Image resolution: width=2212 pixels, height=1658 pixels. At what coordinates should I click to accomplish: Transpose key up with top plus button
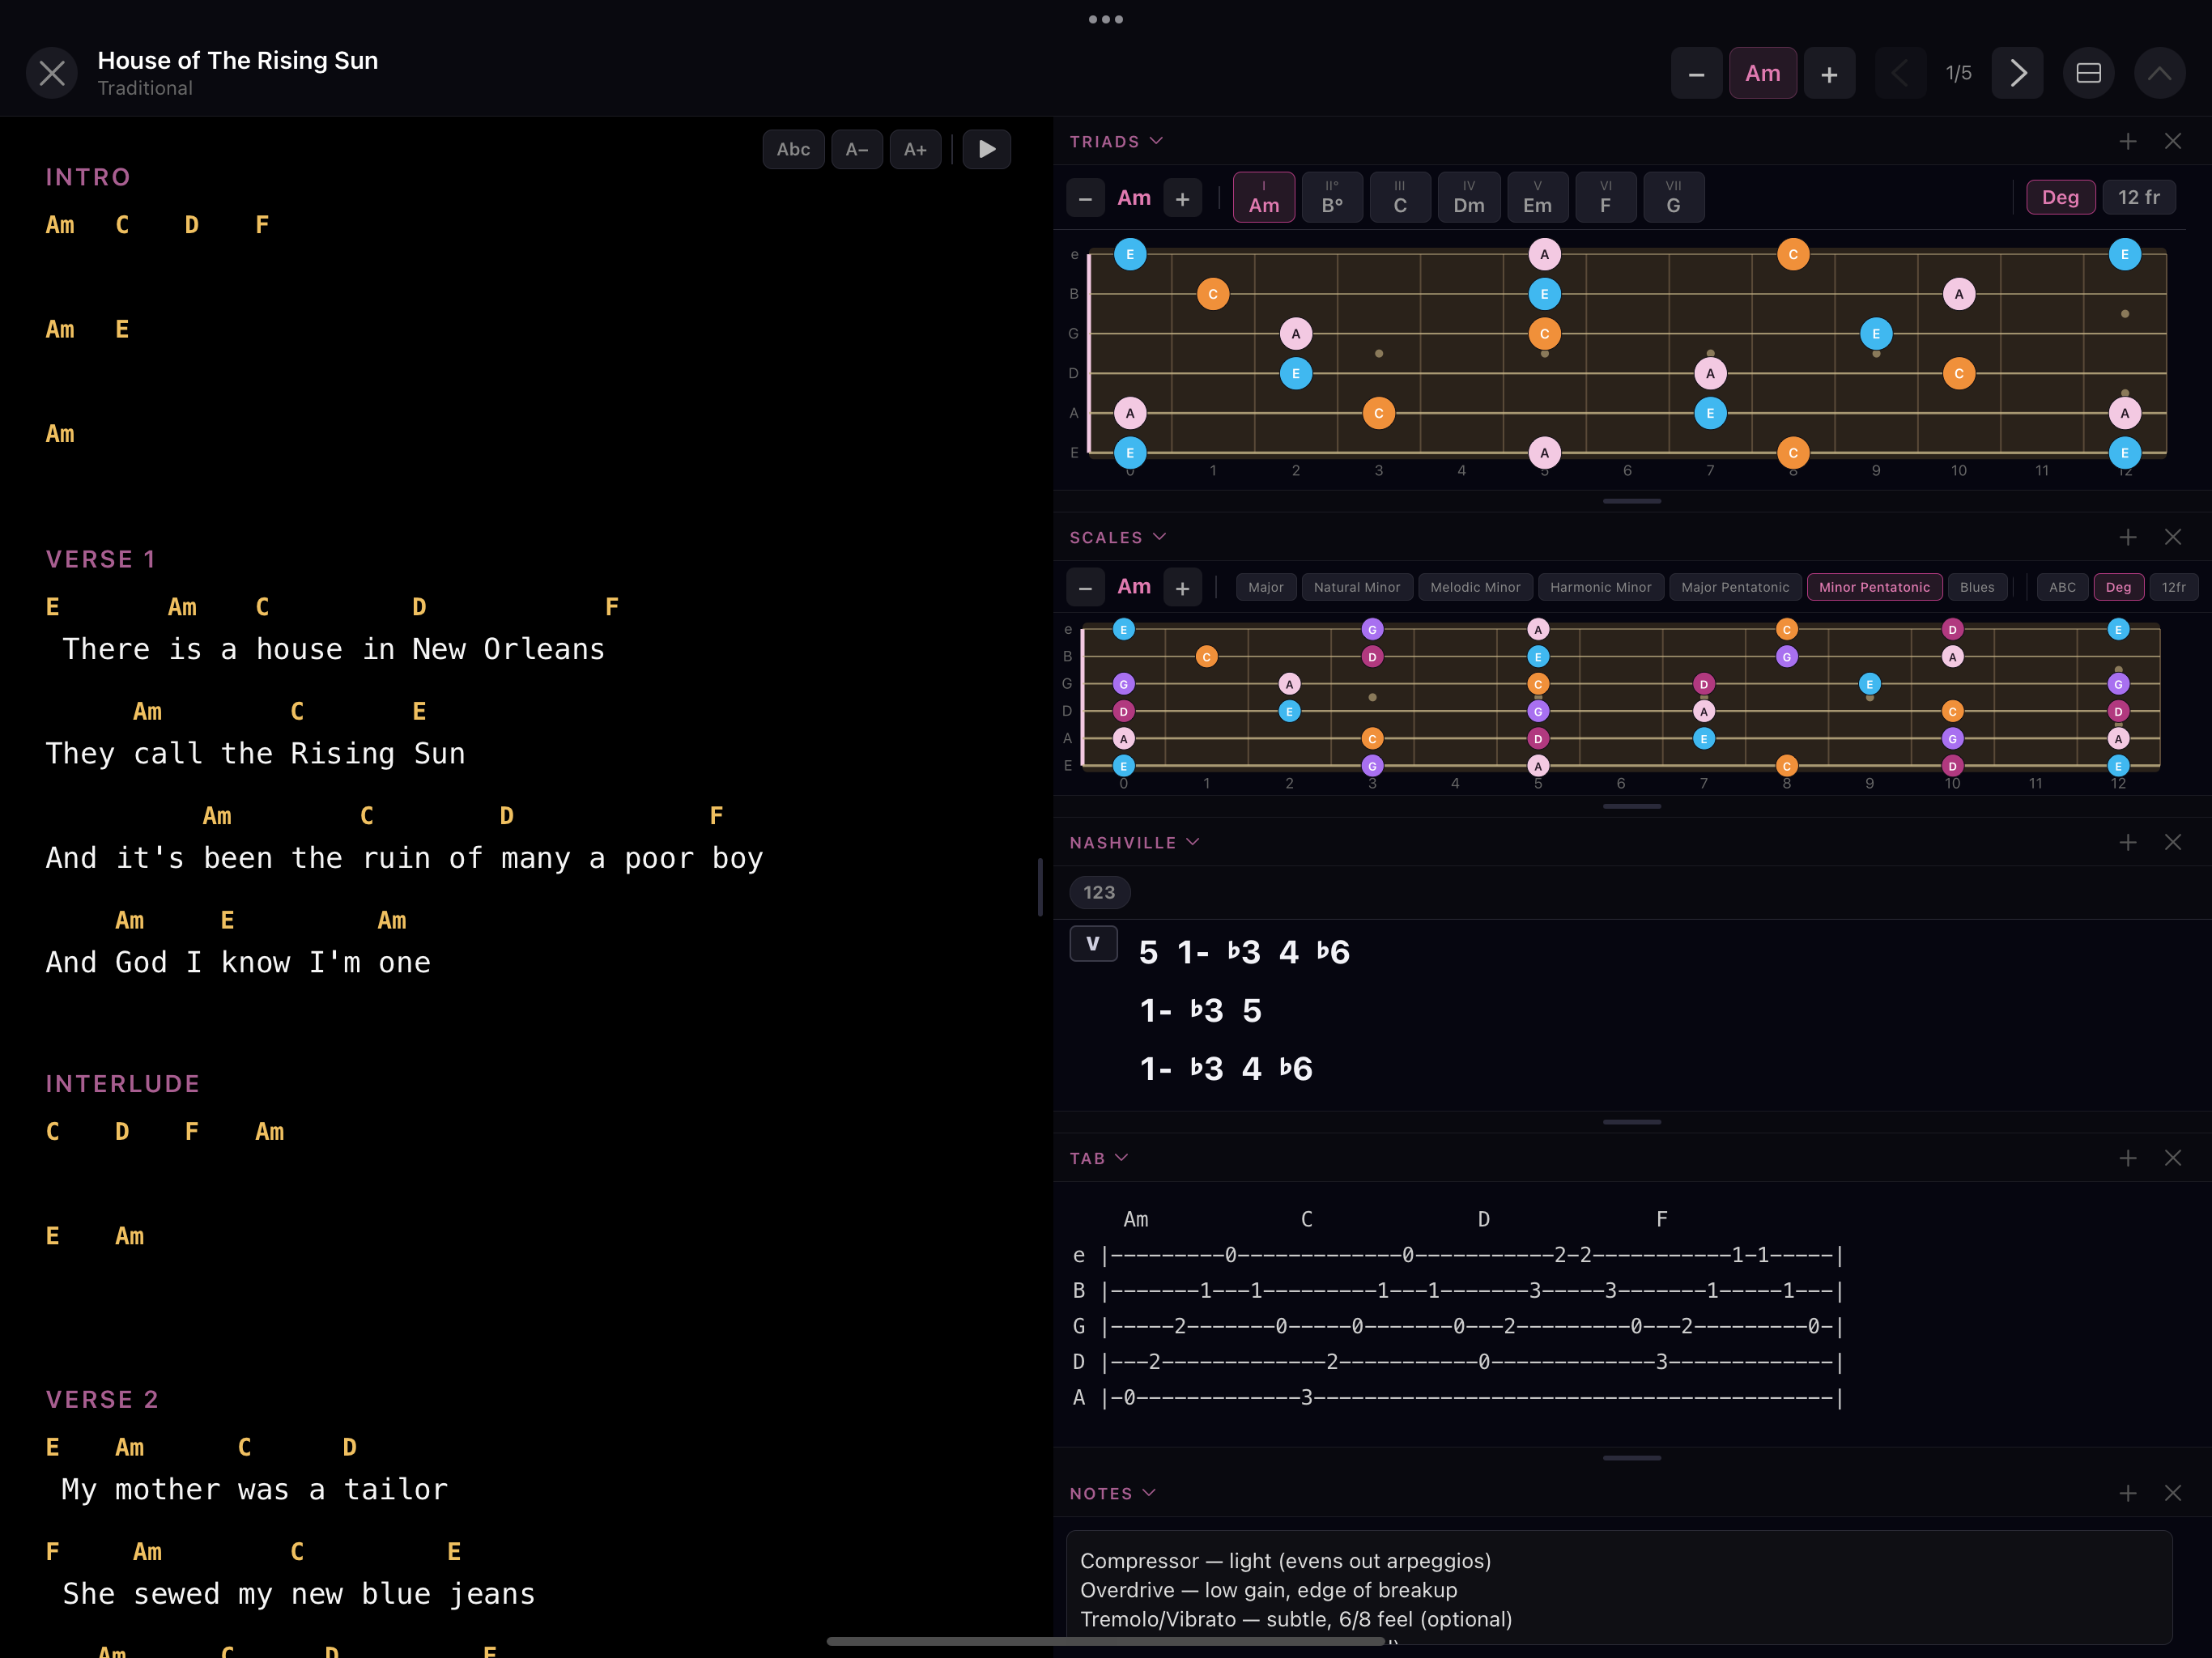click(1829, 73)
